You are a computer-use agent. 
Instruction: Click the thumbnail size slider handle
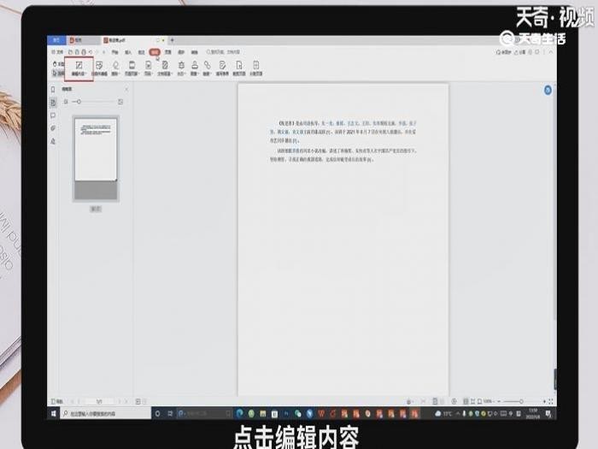tap(79, 102)
